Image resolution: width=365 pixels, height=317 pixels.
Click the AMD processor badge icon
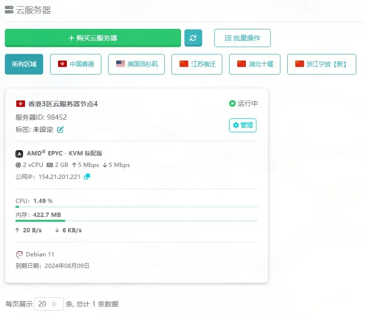[19, 154]
